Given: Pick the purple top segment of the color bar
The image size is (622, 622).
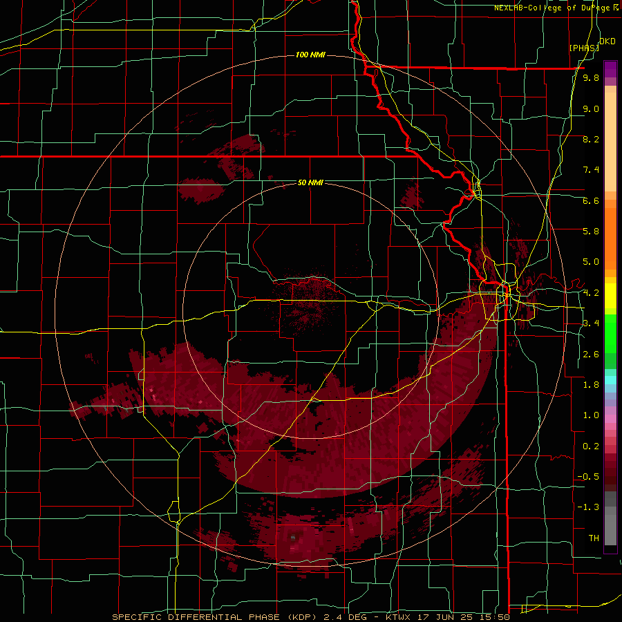Looking at the screenshot, I should pos(610,69).
